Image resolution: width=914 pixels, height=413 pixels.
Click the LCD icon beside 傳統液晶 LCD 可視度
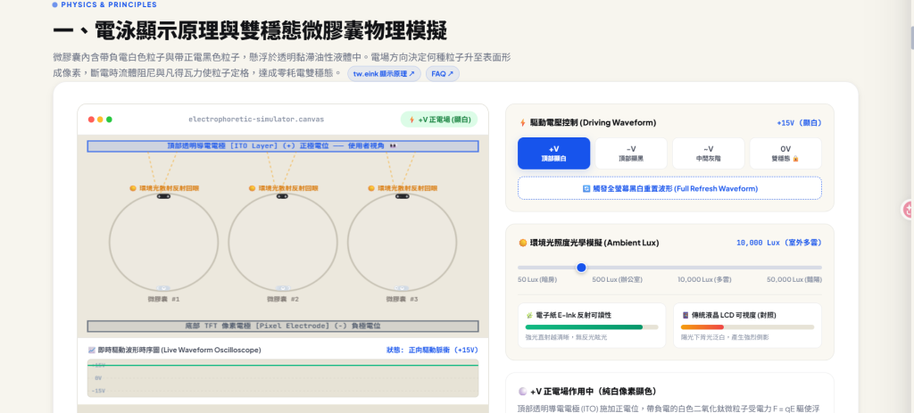pos(685,315)
